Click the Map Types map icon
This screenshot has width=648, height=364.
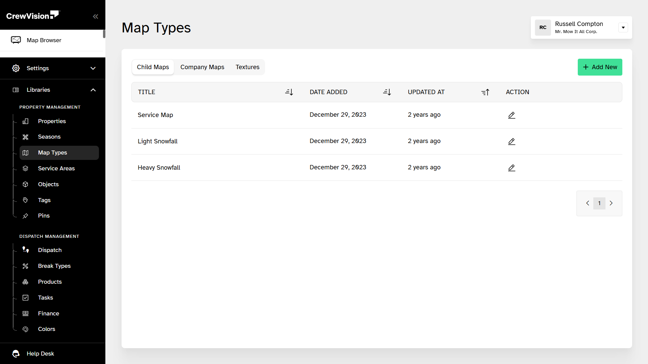click(x=25, y=153)
